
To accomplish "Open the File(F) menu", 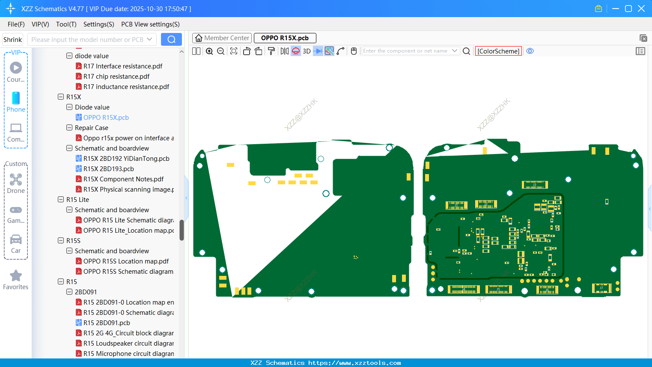I will [x=16, y=24].
